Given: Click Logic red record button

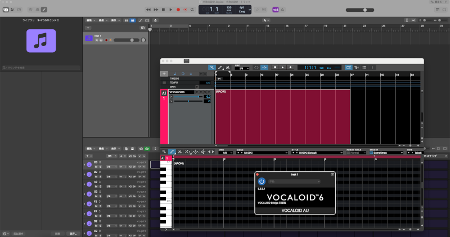Looking at the screenshot, I should [x=178, y=10].
